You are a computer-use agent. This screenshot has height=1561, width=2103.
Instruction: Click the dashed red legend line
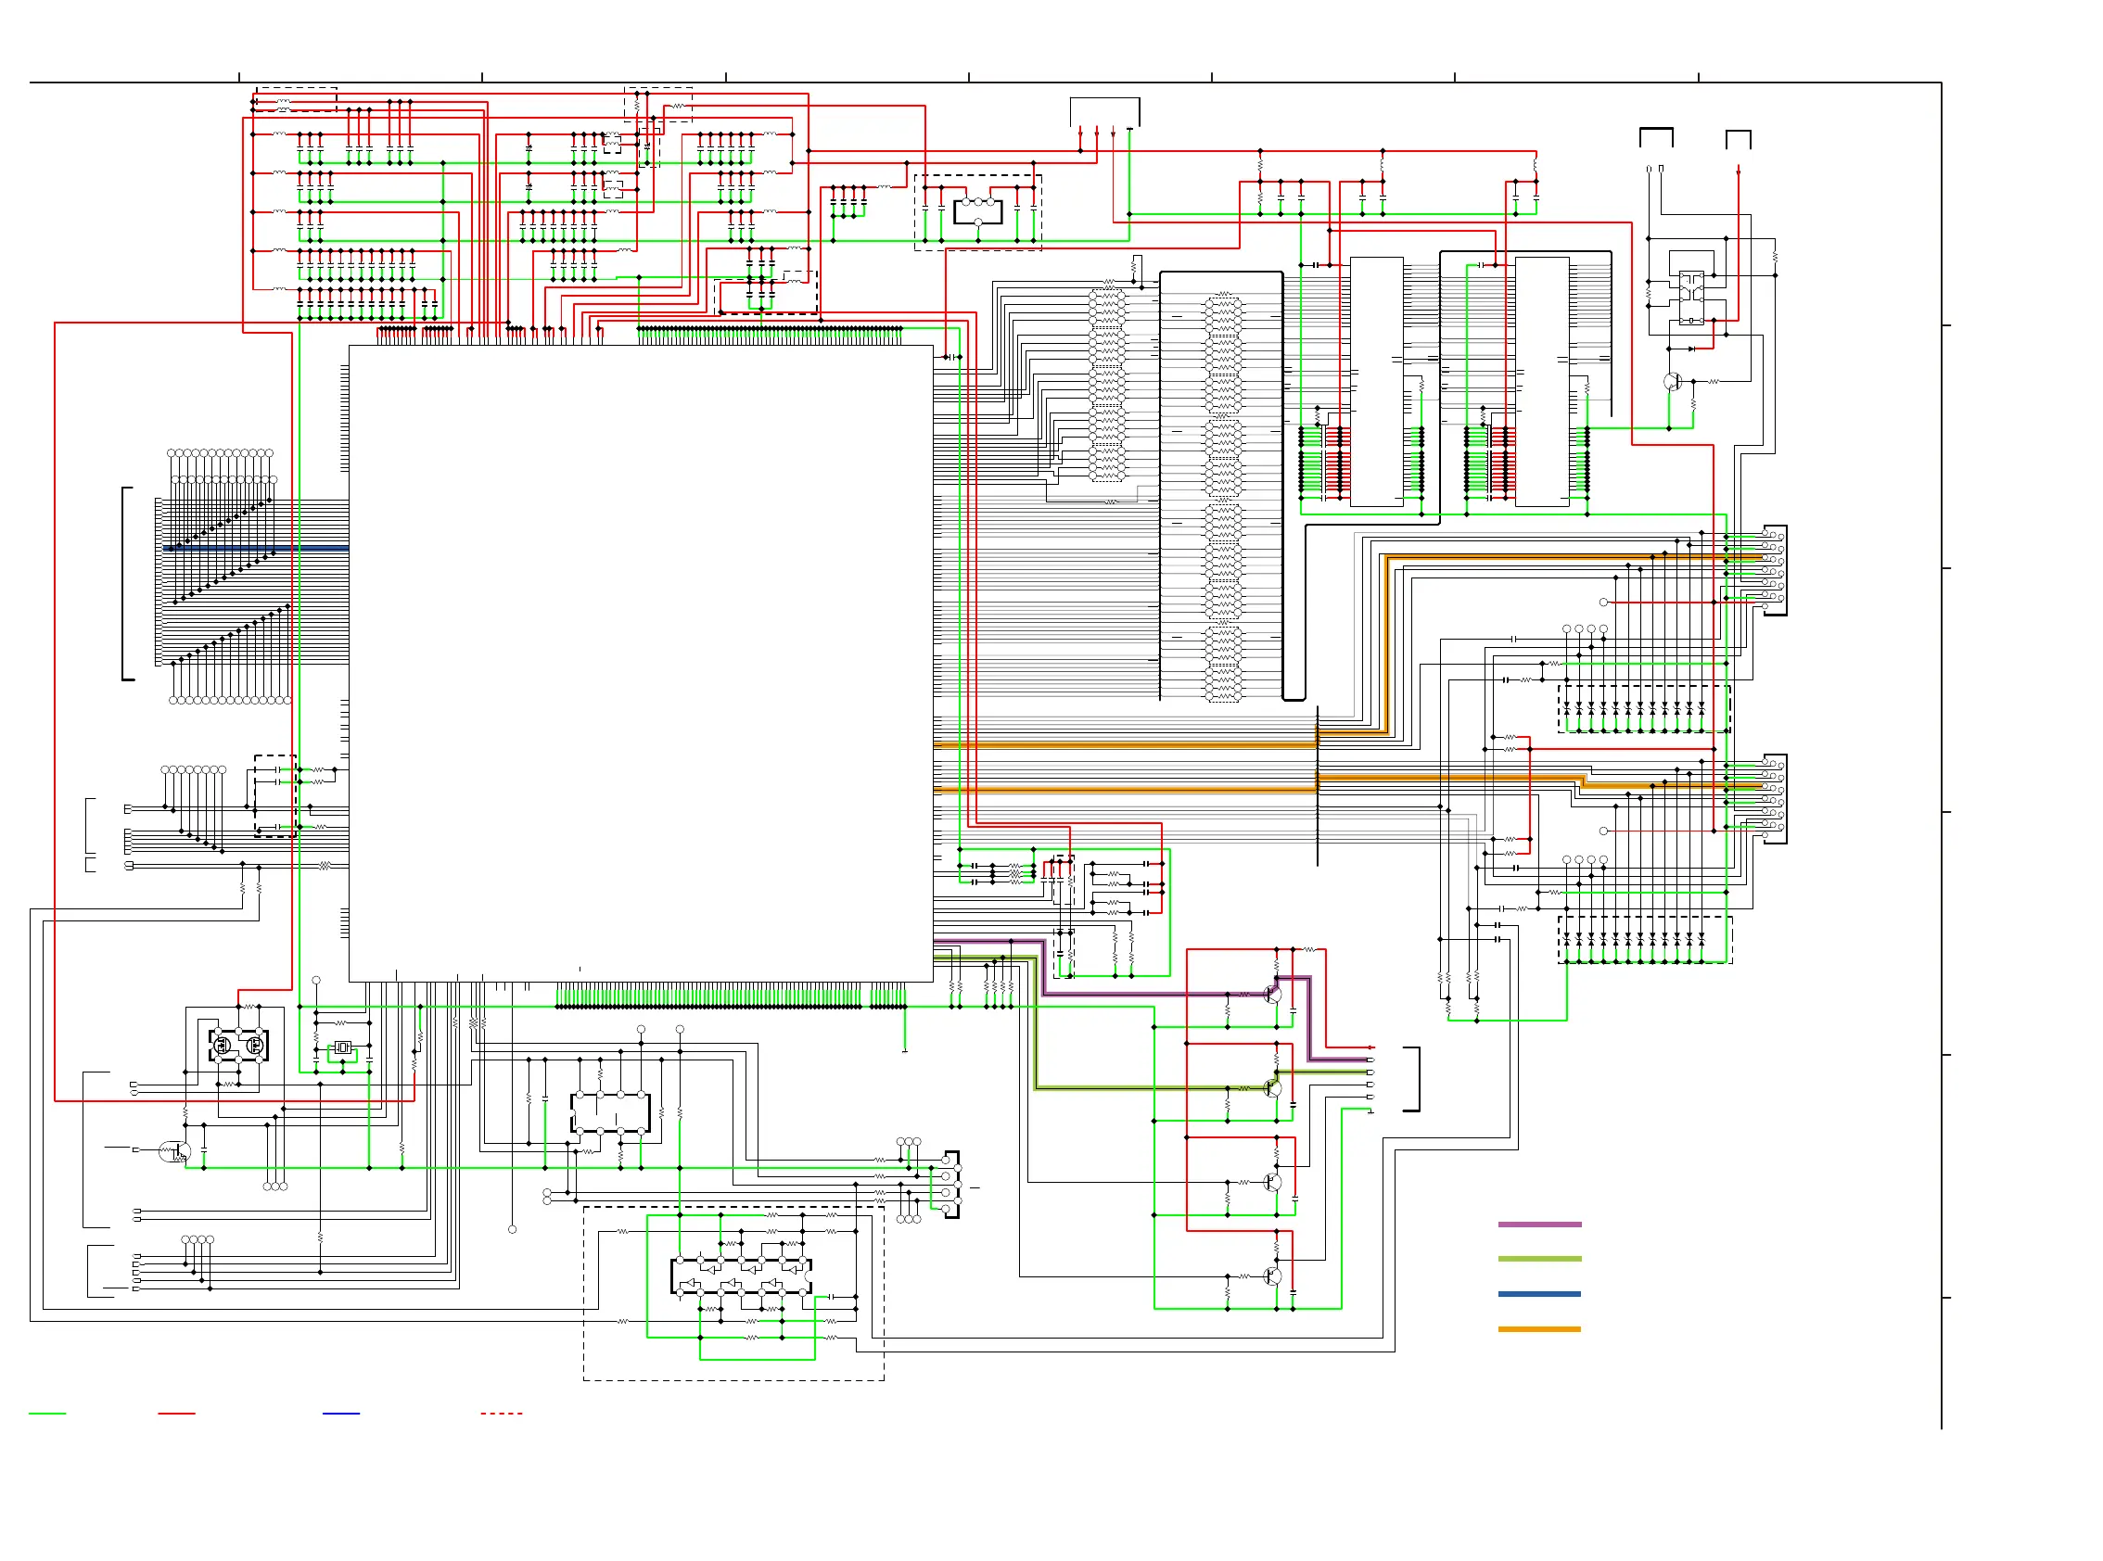(x=501, y=1413)
